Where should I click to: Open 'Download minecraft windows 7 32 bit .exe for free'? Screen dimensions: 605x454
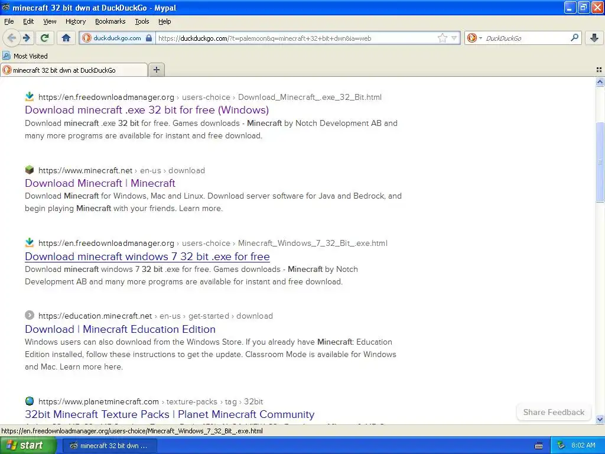[147, 257]
